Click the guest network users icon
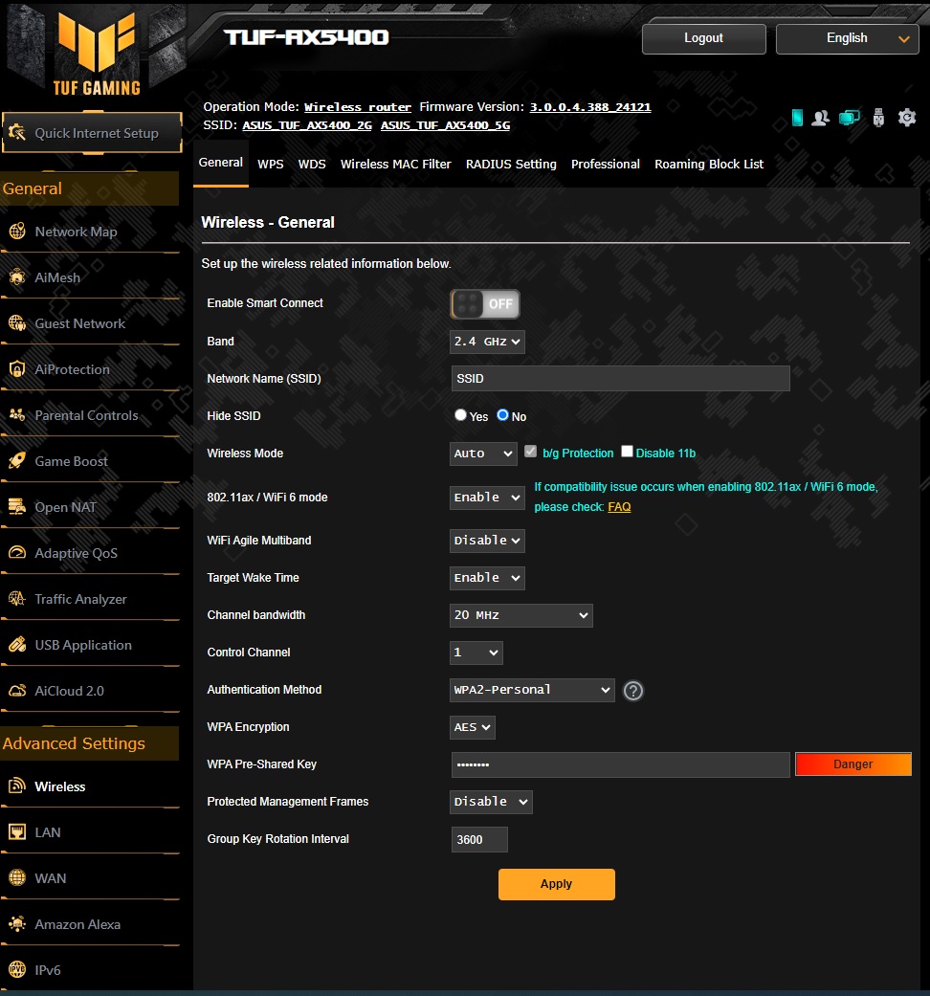 click(820, 118)
